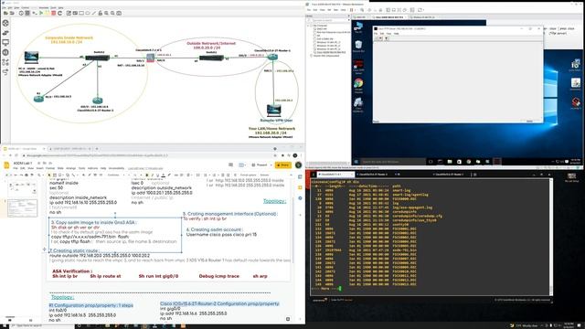The image size is (585, 329).
Task: Click Add a note icon in GNS3 toolbar
Action: (x=69, y=13)
